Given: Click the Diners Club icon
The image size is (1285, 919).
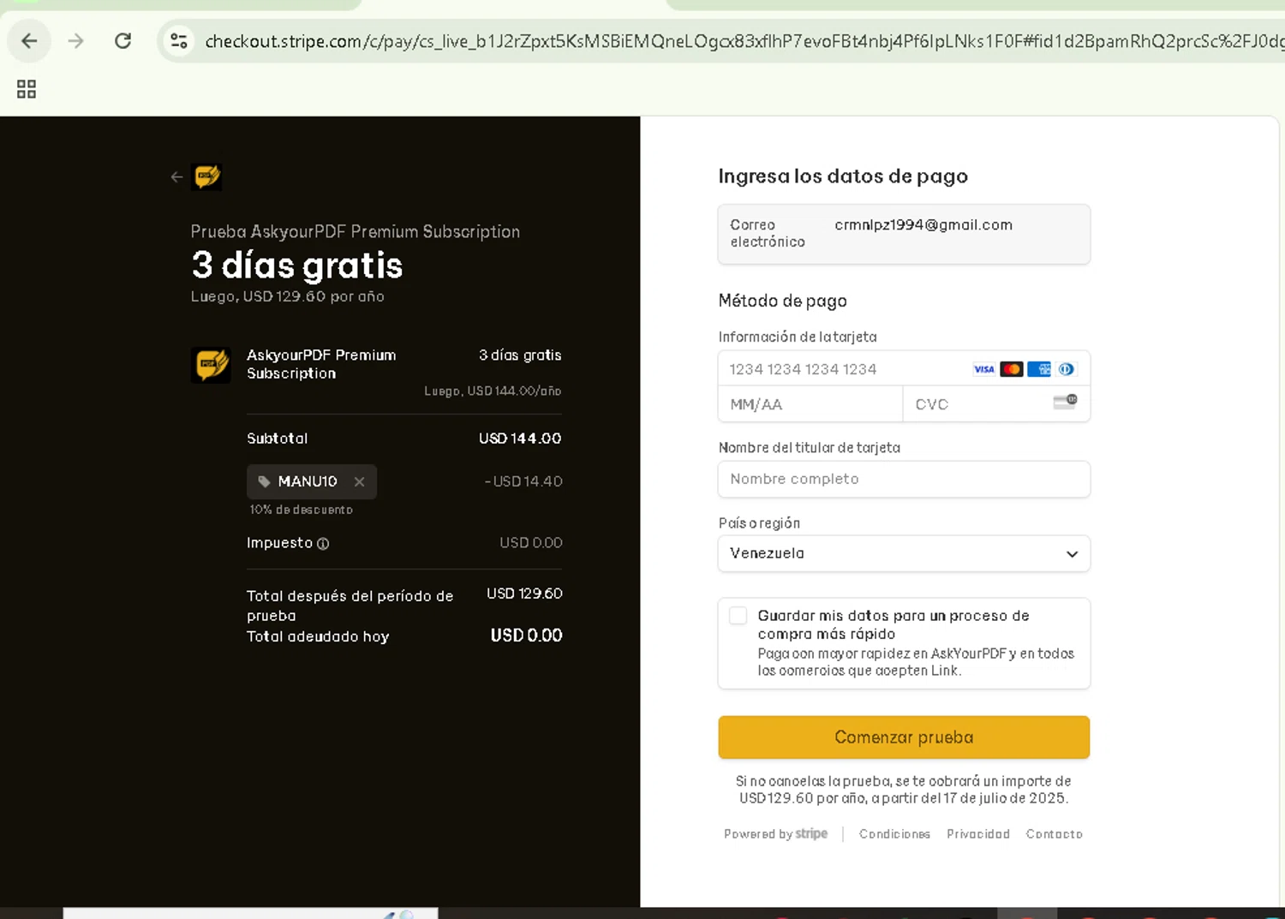Looking at the screenshot, I should pyautogui.click(x=1067, y=369).
